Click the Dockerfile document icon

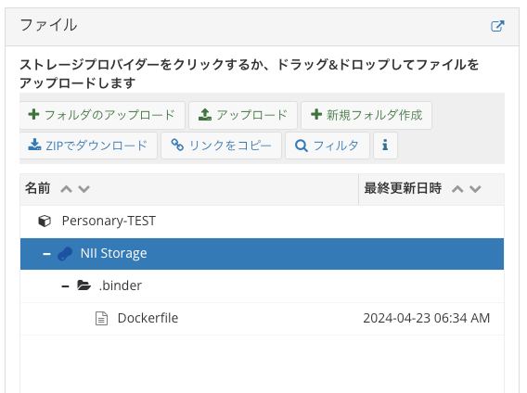tap(101, 319)
